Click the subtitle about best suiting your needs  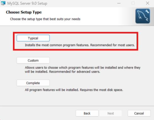click(45, 19)
